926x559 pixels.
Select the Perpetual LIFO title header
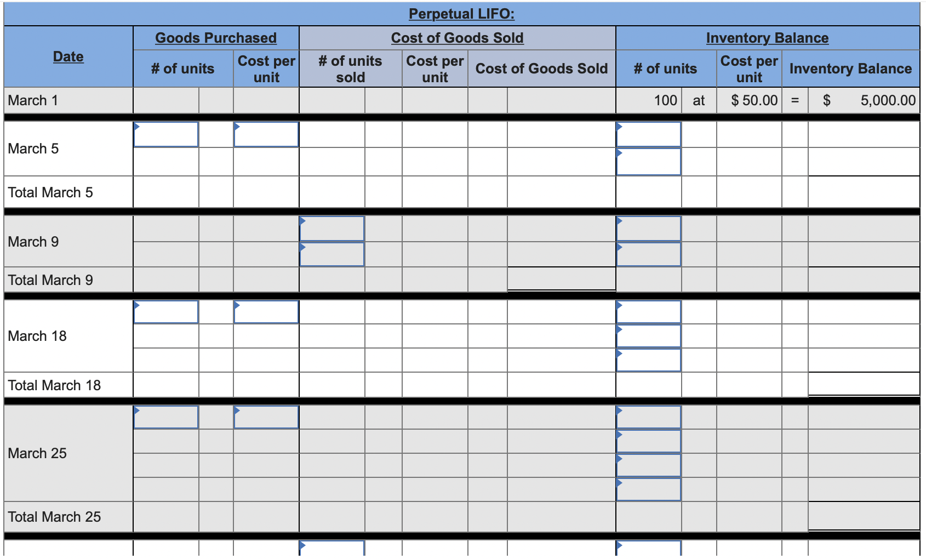[x=462, y=14]
